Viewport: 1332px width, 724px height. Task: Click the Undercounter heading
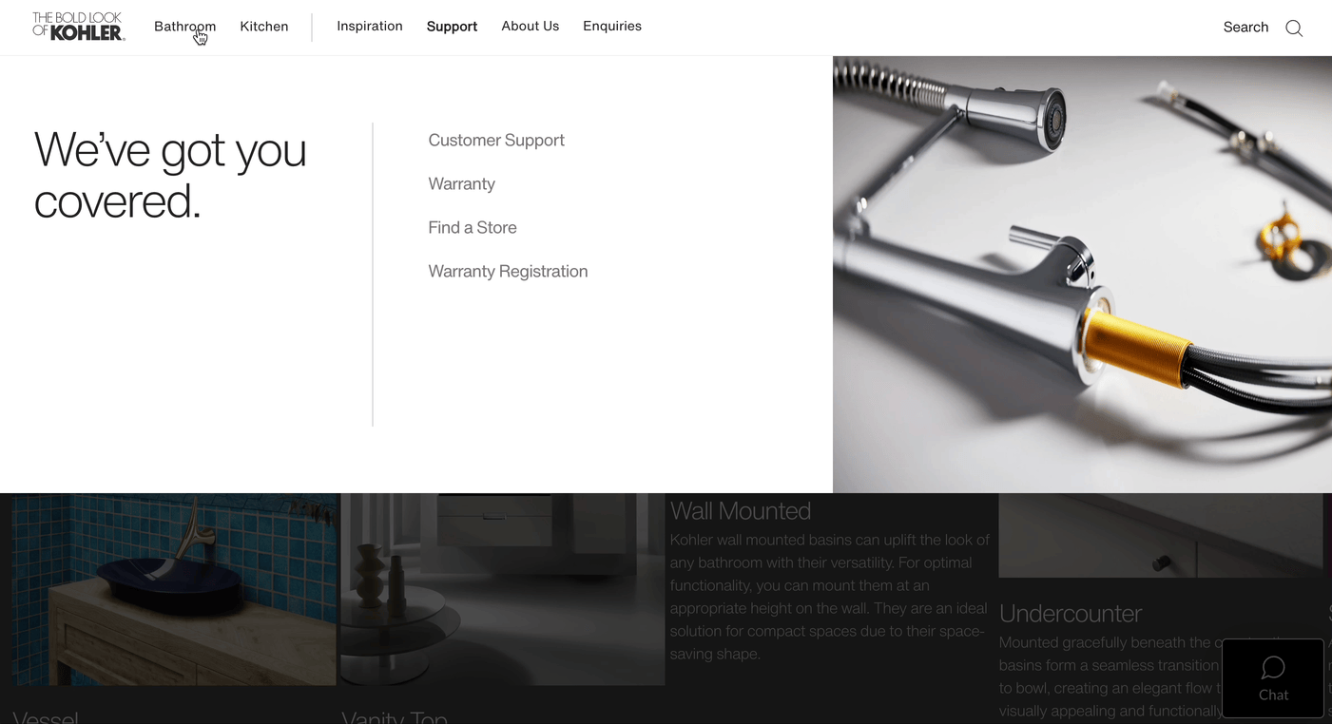pos(1071,614)
